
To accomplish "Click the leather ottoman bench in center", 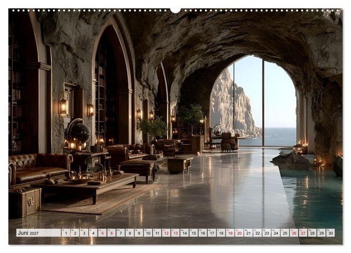I will click(138, 169).
